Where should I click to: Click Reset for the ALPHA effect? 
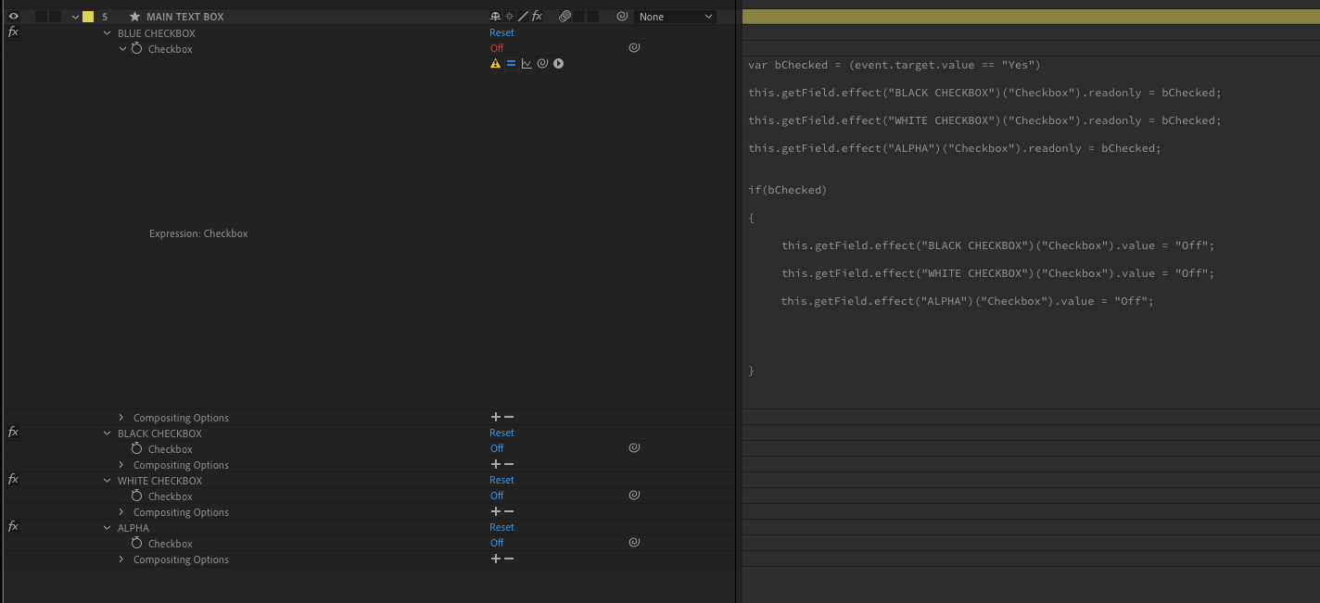pyautogui.click(x=501, y=527)
